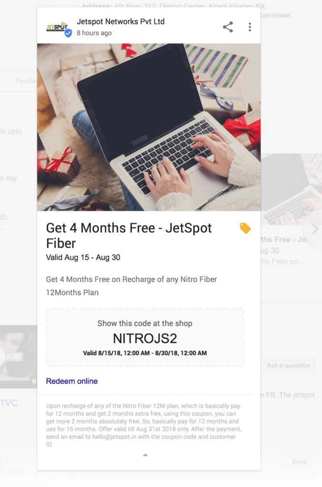Click the laptop and gifts offer photo

click(149, 127)
